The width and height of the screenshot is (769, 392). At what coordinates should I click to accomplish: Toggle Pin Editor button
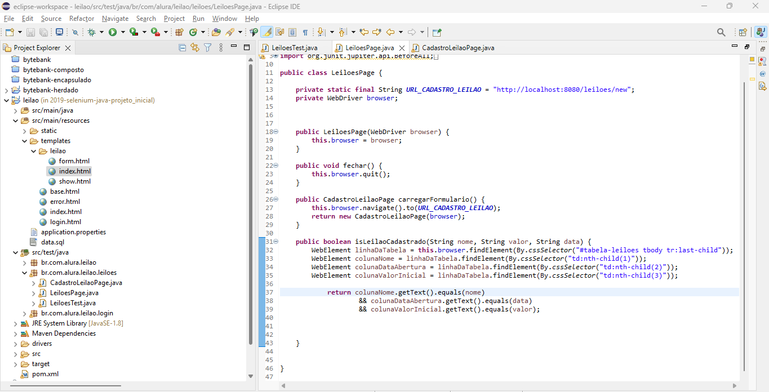(437, 32)
